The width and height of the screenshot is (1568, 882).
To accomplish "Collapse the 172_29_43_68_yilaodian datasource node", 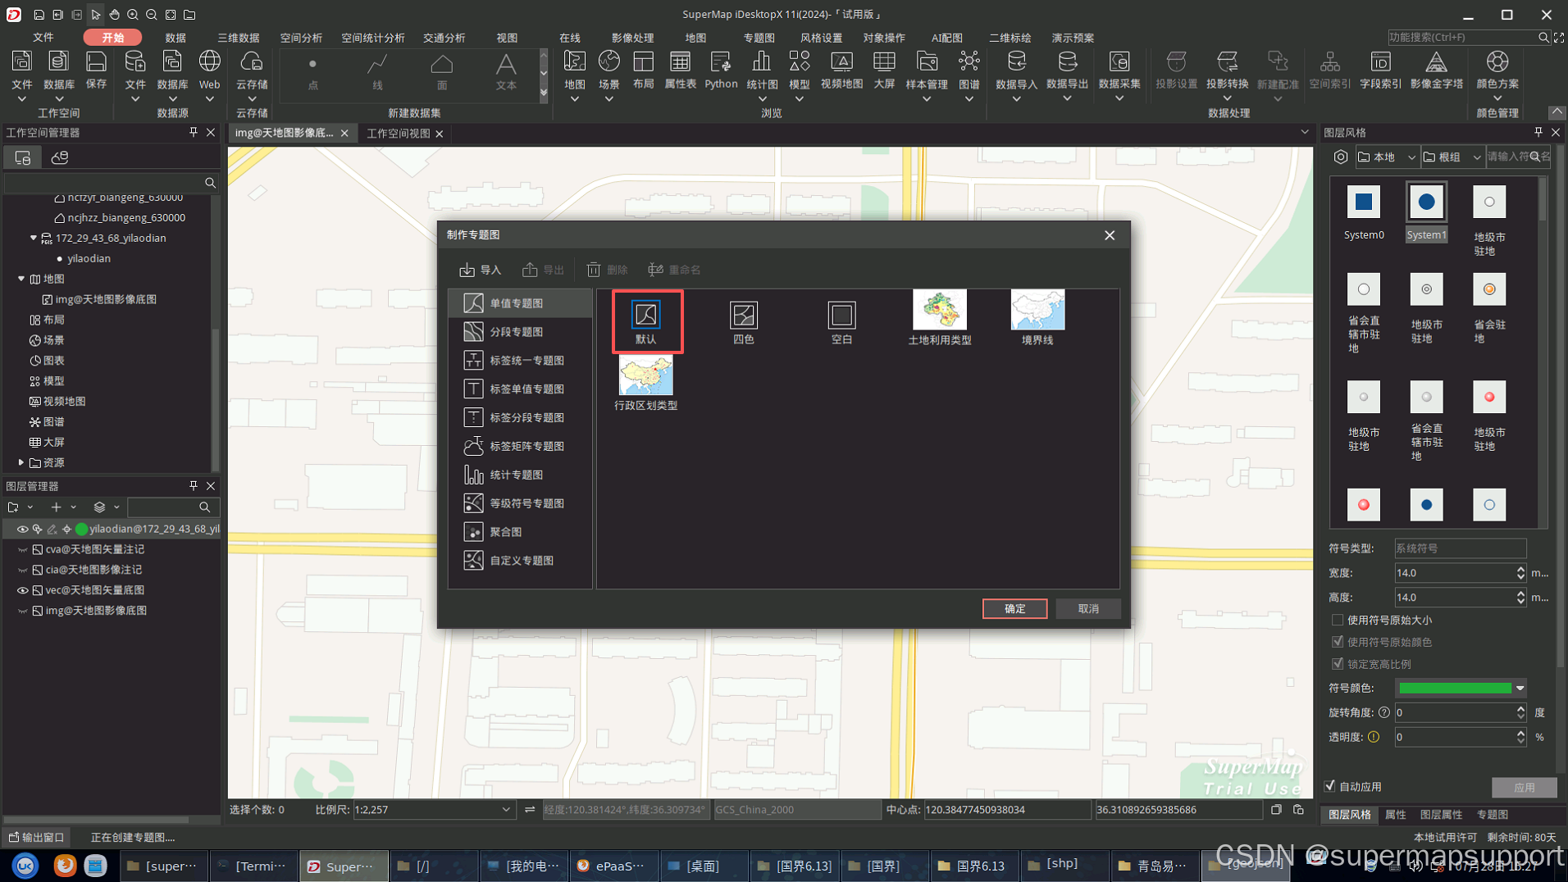I will (x=33, y=238).
